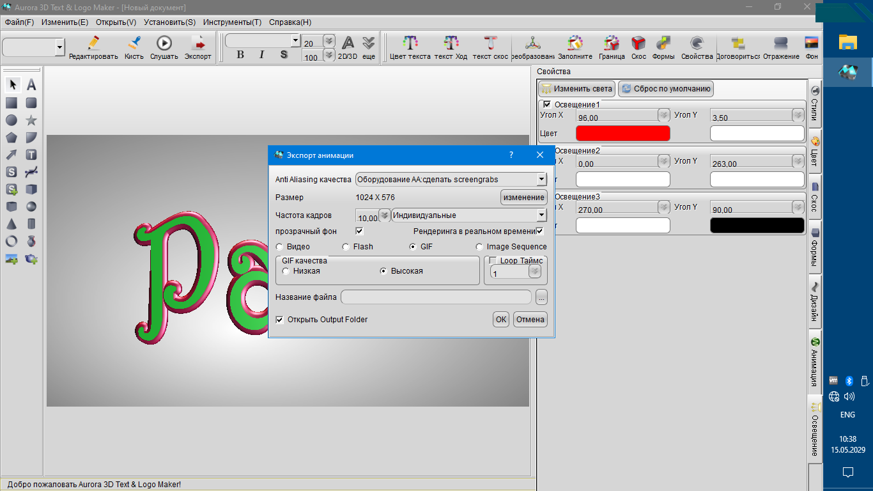Select the star shape tool
Image resolution: width=873 pixels, height=491 pixels.
click(31, 120)
